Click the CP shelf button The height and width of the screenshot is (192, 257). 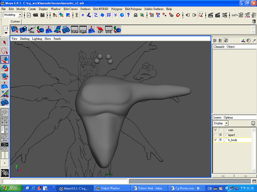point(100,29)
